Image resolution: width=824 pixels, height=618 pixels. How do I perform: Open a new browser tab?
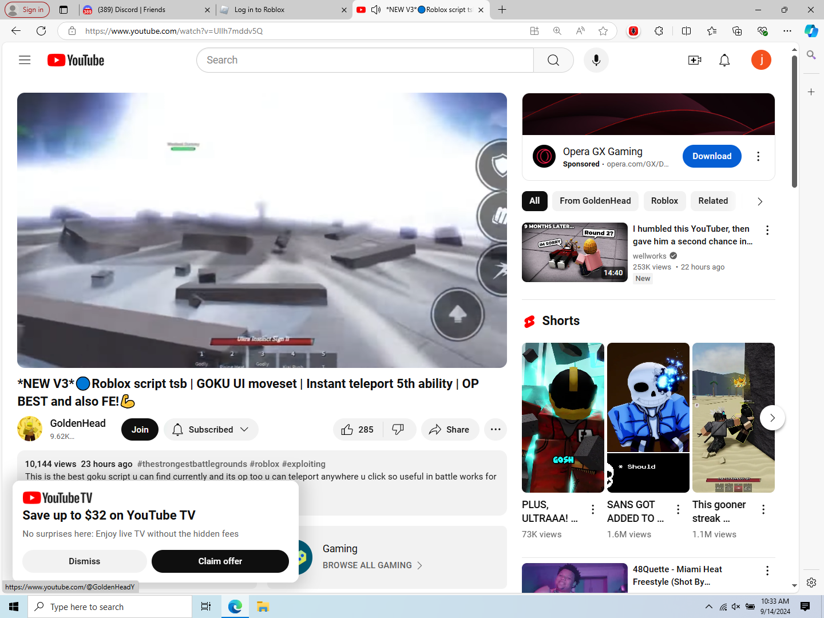[502, 10]
